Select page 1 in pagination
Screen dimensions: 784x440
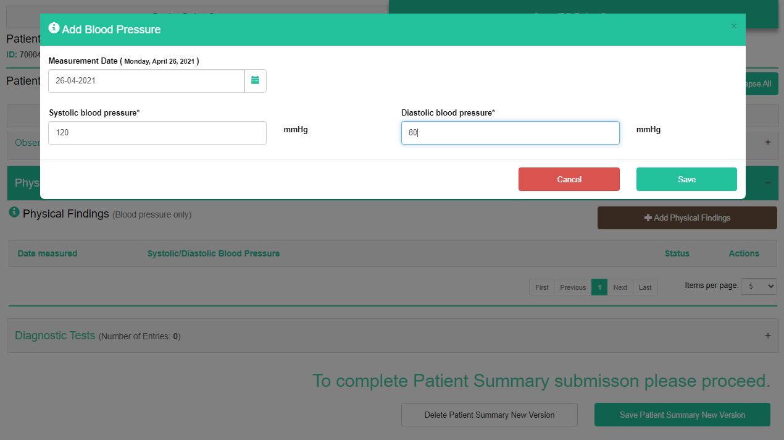(x=599, y=287)
